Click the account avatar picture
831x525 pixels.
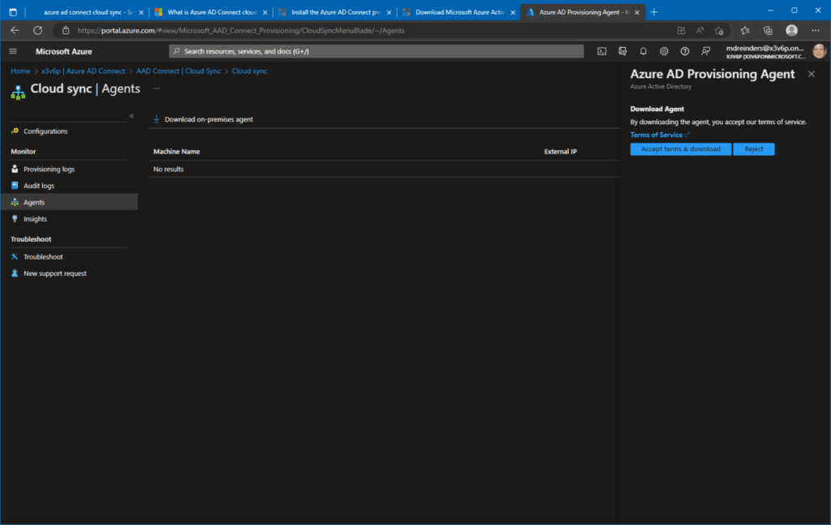[x=819, y=51]
